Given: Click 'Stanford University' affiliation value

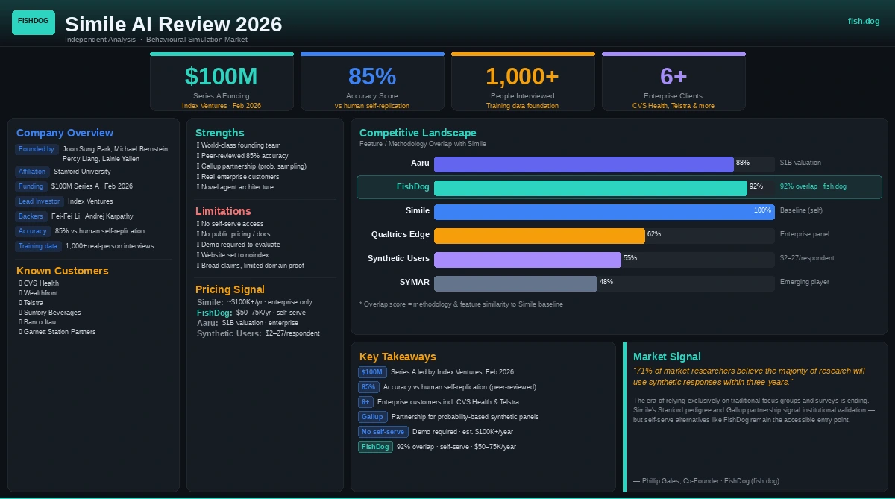Looking at the screenshot, I should [x=82, y=172].
